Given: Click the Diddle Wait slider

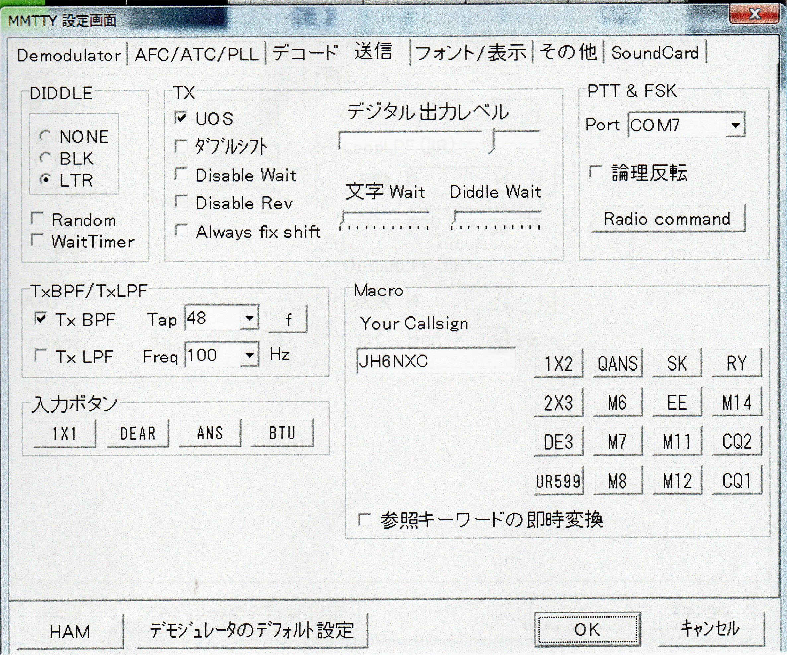Looking at the screenshot, I should (496, 220).
